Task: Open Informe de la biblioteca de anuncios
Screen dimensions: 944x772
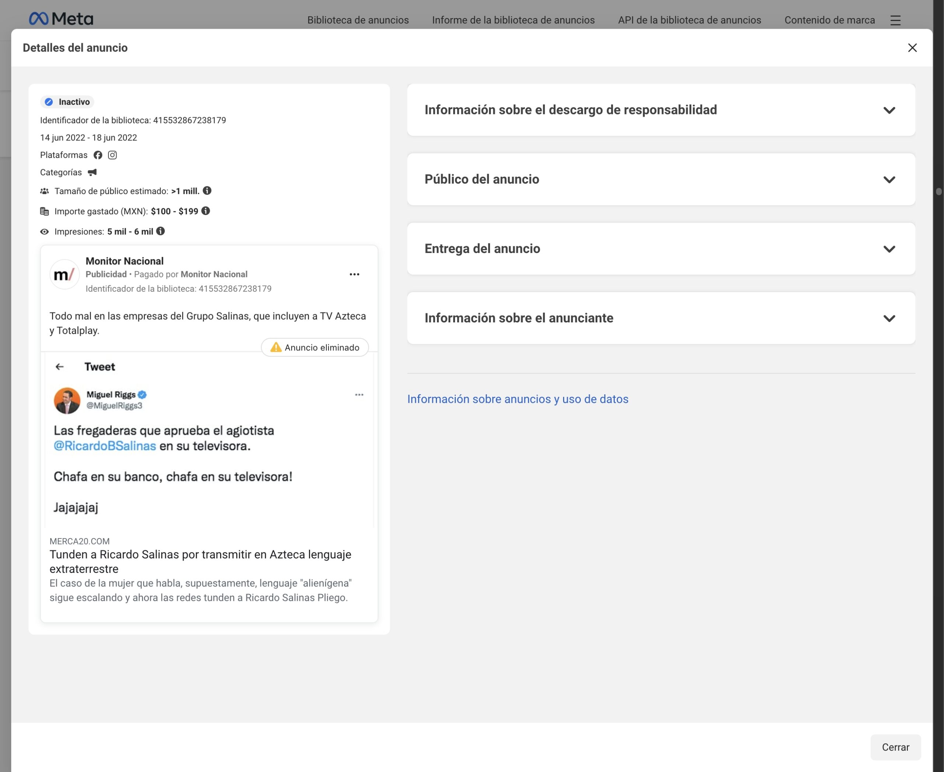Action: point(513,20)
